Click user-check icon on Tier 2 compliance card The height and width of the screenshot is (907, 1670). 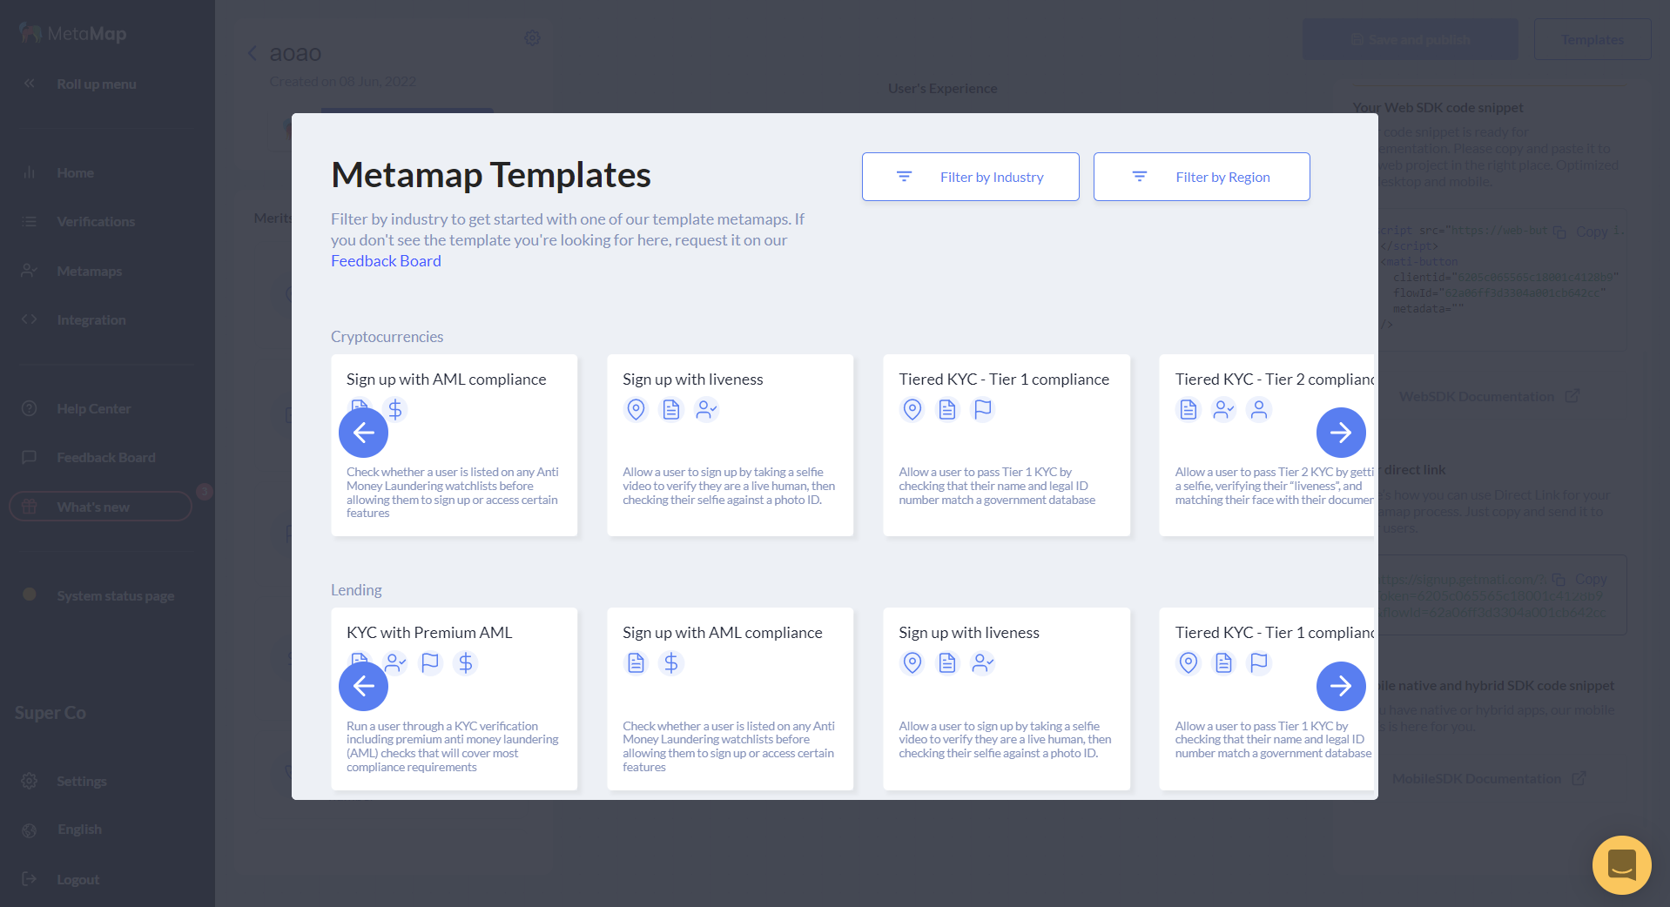coord(1224,409)
